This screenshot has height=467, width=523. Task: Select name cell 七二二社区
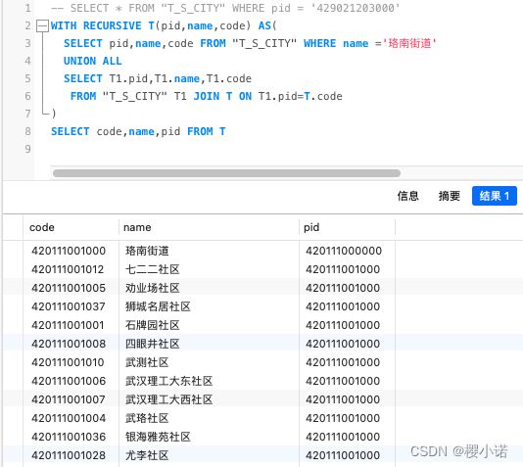click(153, 269)
